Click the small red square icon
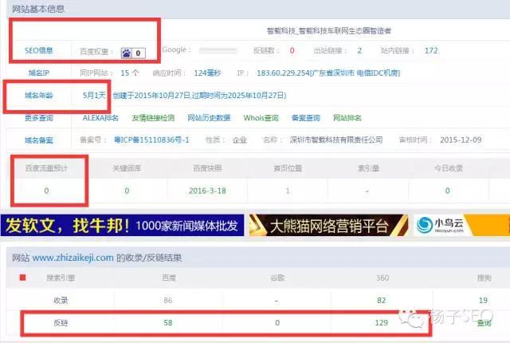This screenshot has width=510, height=343. 22,278
